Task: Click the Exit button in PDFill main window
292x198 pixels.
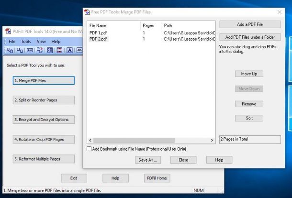Action: 74,178
